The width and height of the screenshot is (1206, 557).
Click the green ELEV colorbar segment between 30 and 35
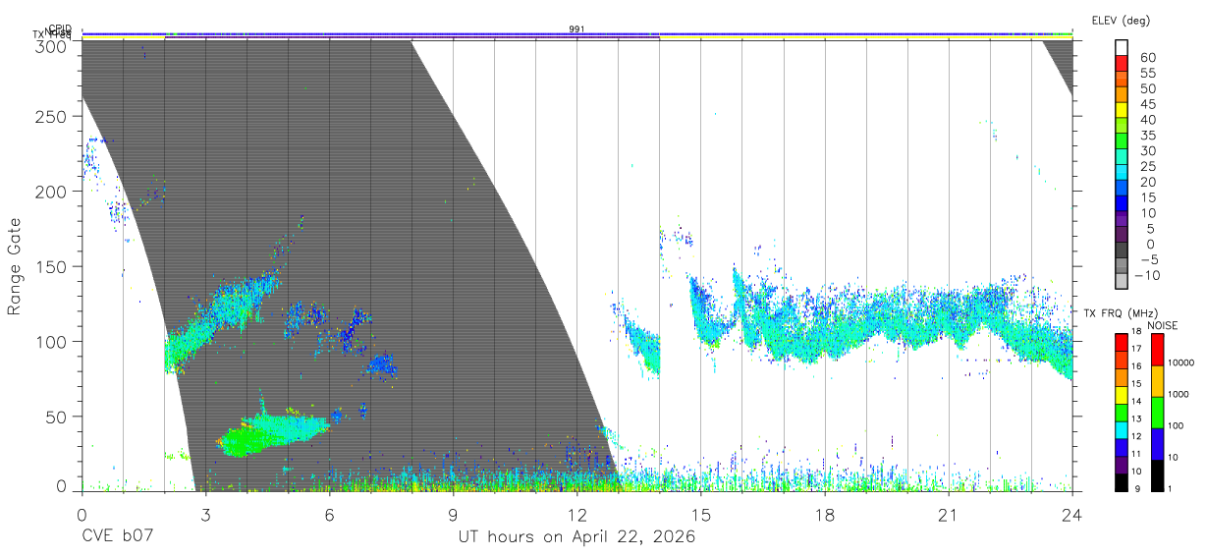1123,142
